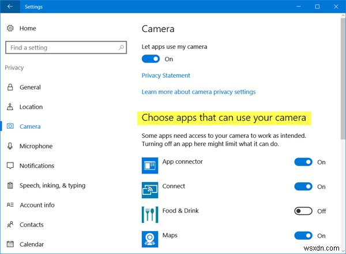
Task: Click the Notifications speech bubble icon
Action: (x=10, y=166)
